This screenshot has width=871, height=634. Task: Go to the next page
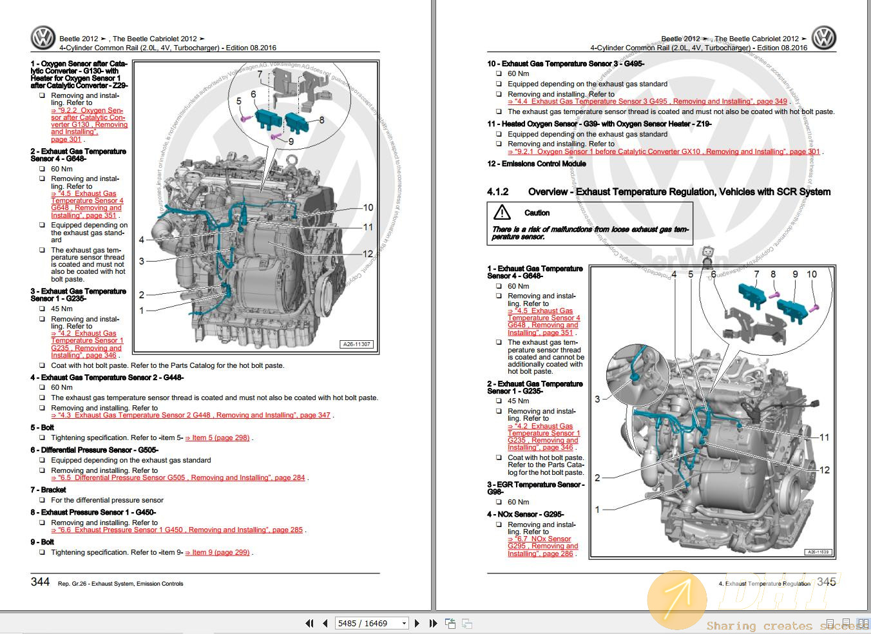click(x=417, y=623)
